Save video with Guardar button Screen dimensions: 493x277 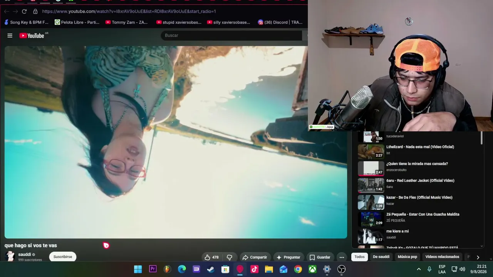320,257
